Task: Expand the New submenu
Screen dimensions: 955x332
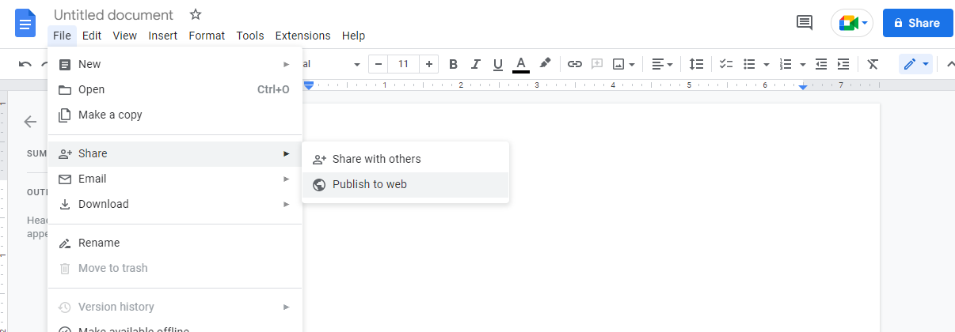Action: click(x=175, y=64)
